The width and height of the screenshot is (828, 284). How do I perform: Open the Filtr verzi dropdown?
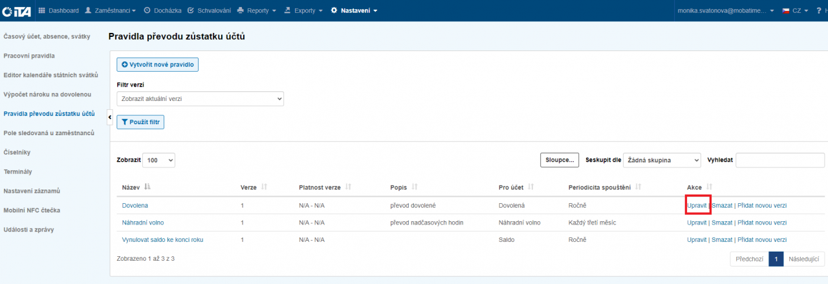coord(200,99)
